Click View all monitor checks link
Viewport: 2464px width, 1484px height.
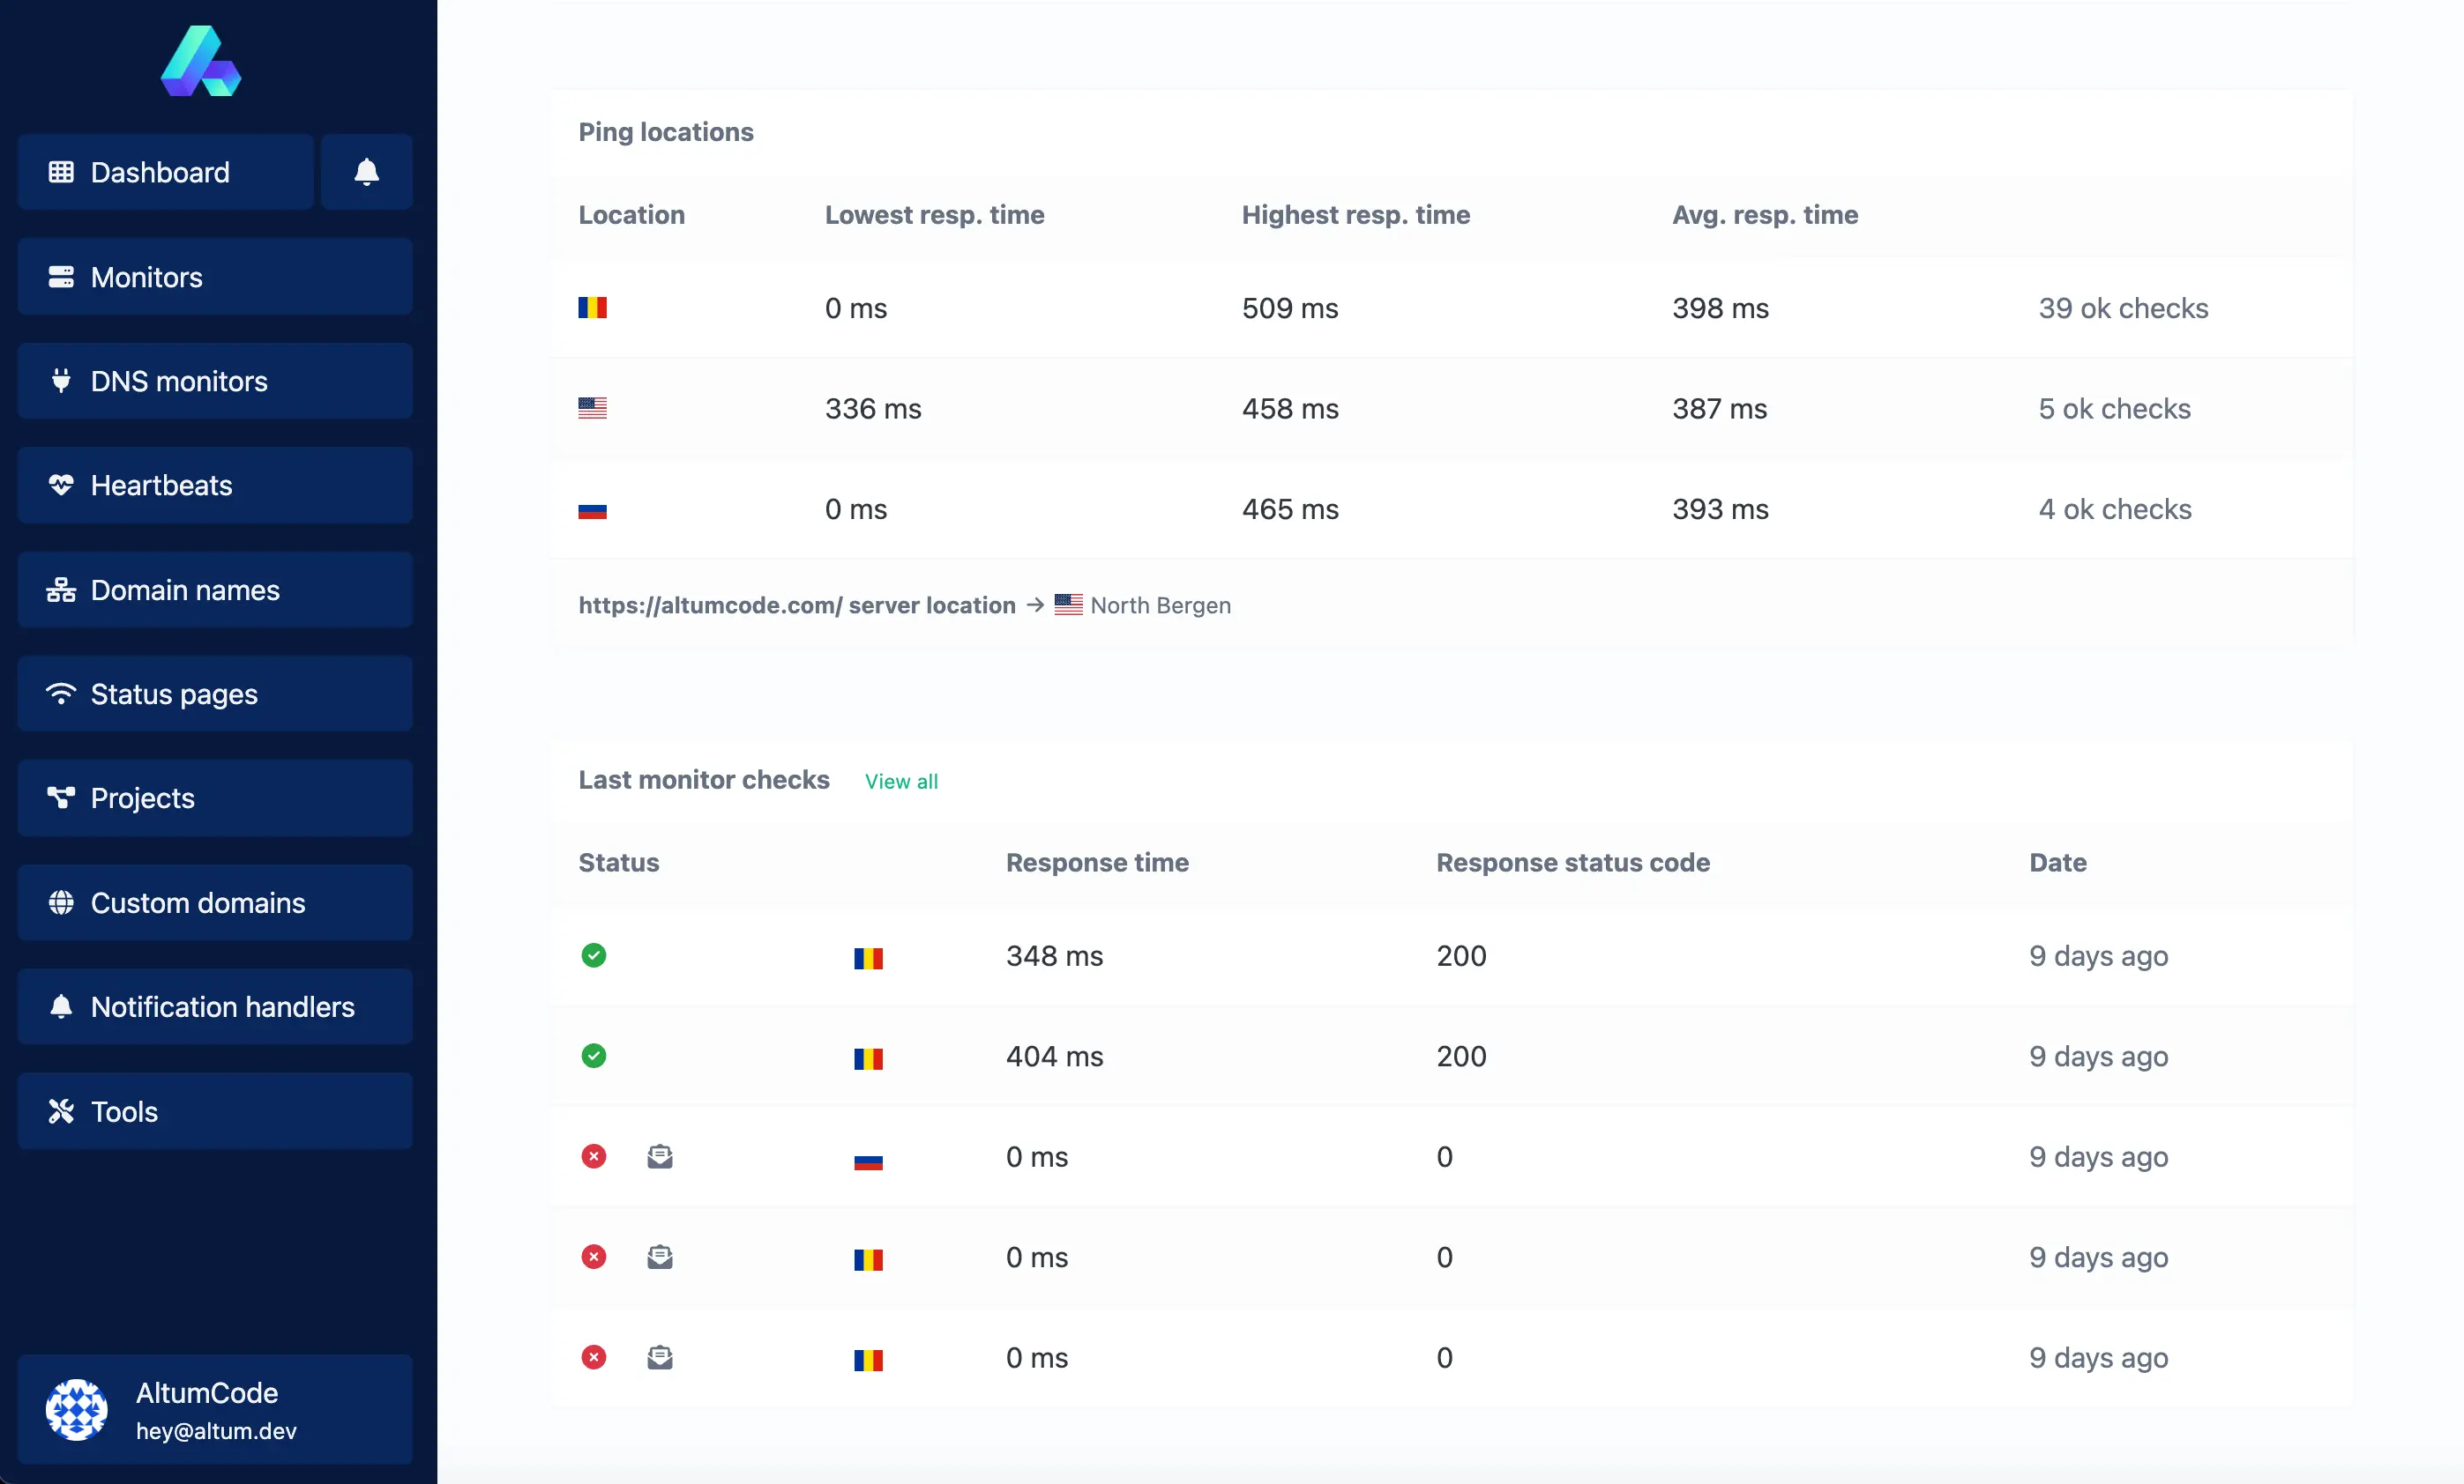coord(901,779)
